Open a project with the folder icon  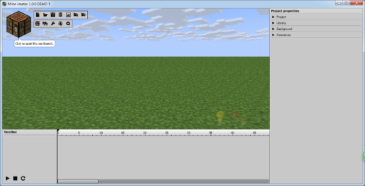45,15
